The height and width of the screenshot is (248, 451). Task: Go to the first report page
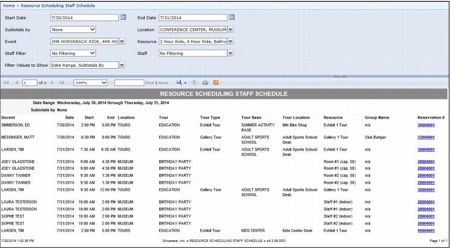pyautogui.click(x=7, y=82)
